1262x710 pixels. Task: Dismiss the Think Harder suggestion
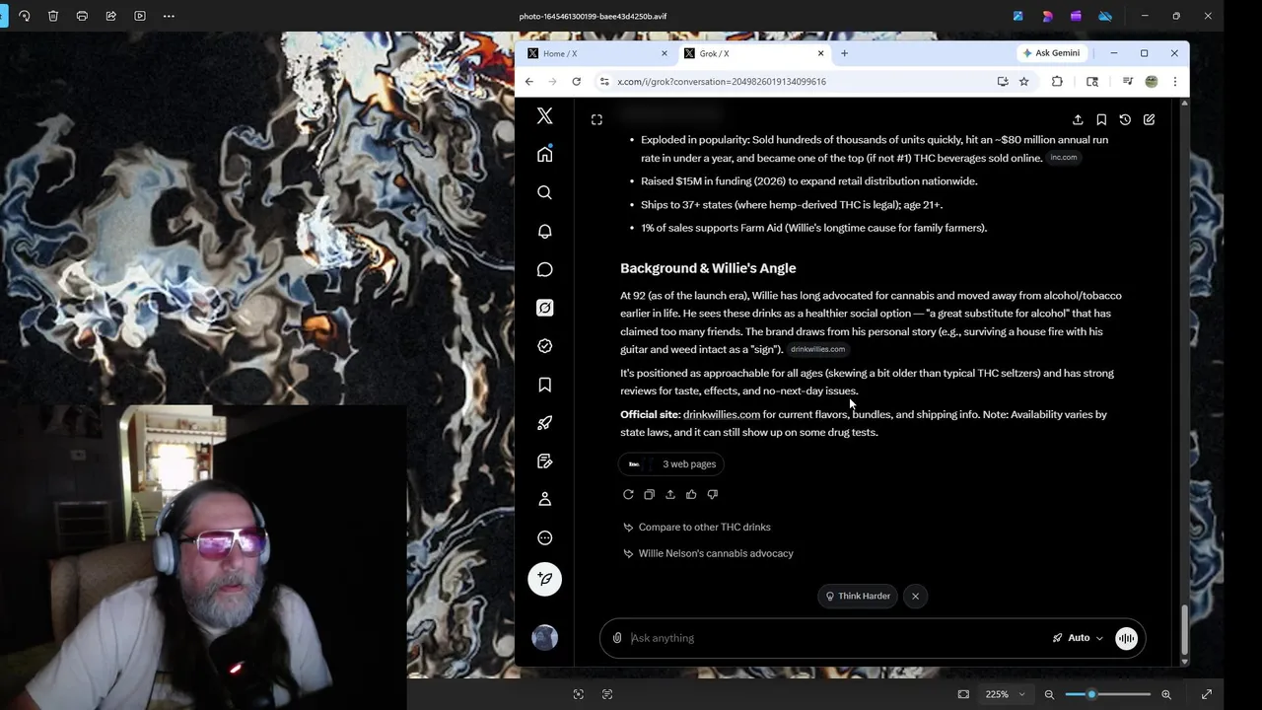(x=915, y=596)
